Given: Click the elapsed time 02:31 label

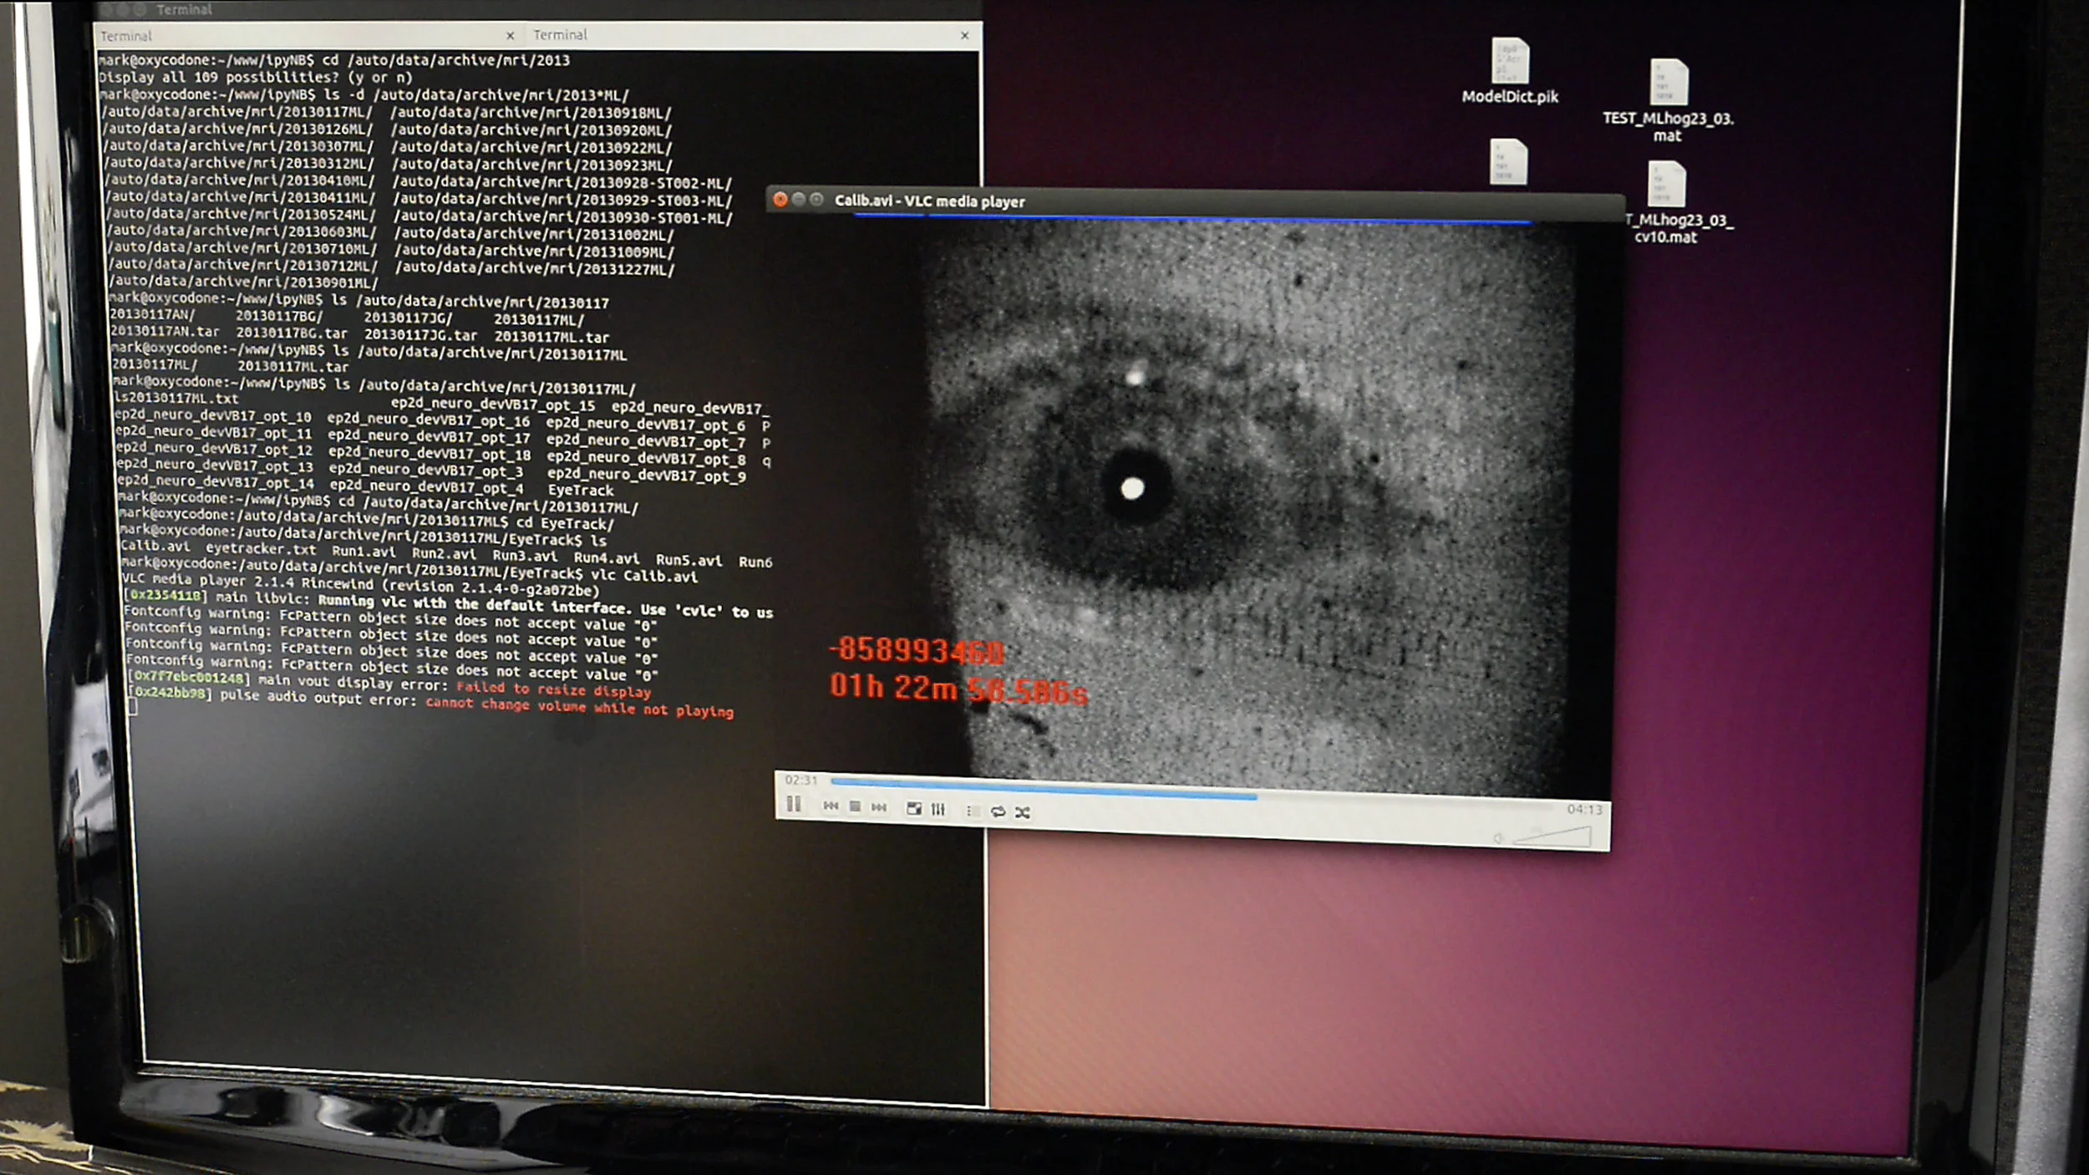Looking at the screenshot, I should [x=801, y=780].
